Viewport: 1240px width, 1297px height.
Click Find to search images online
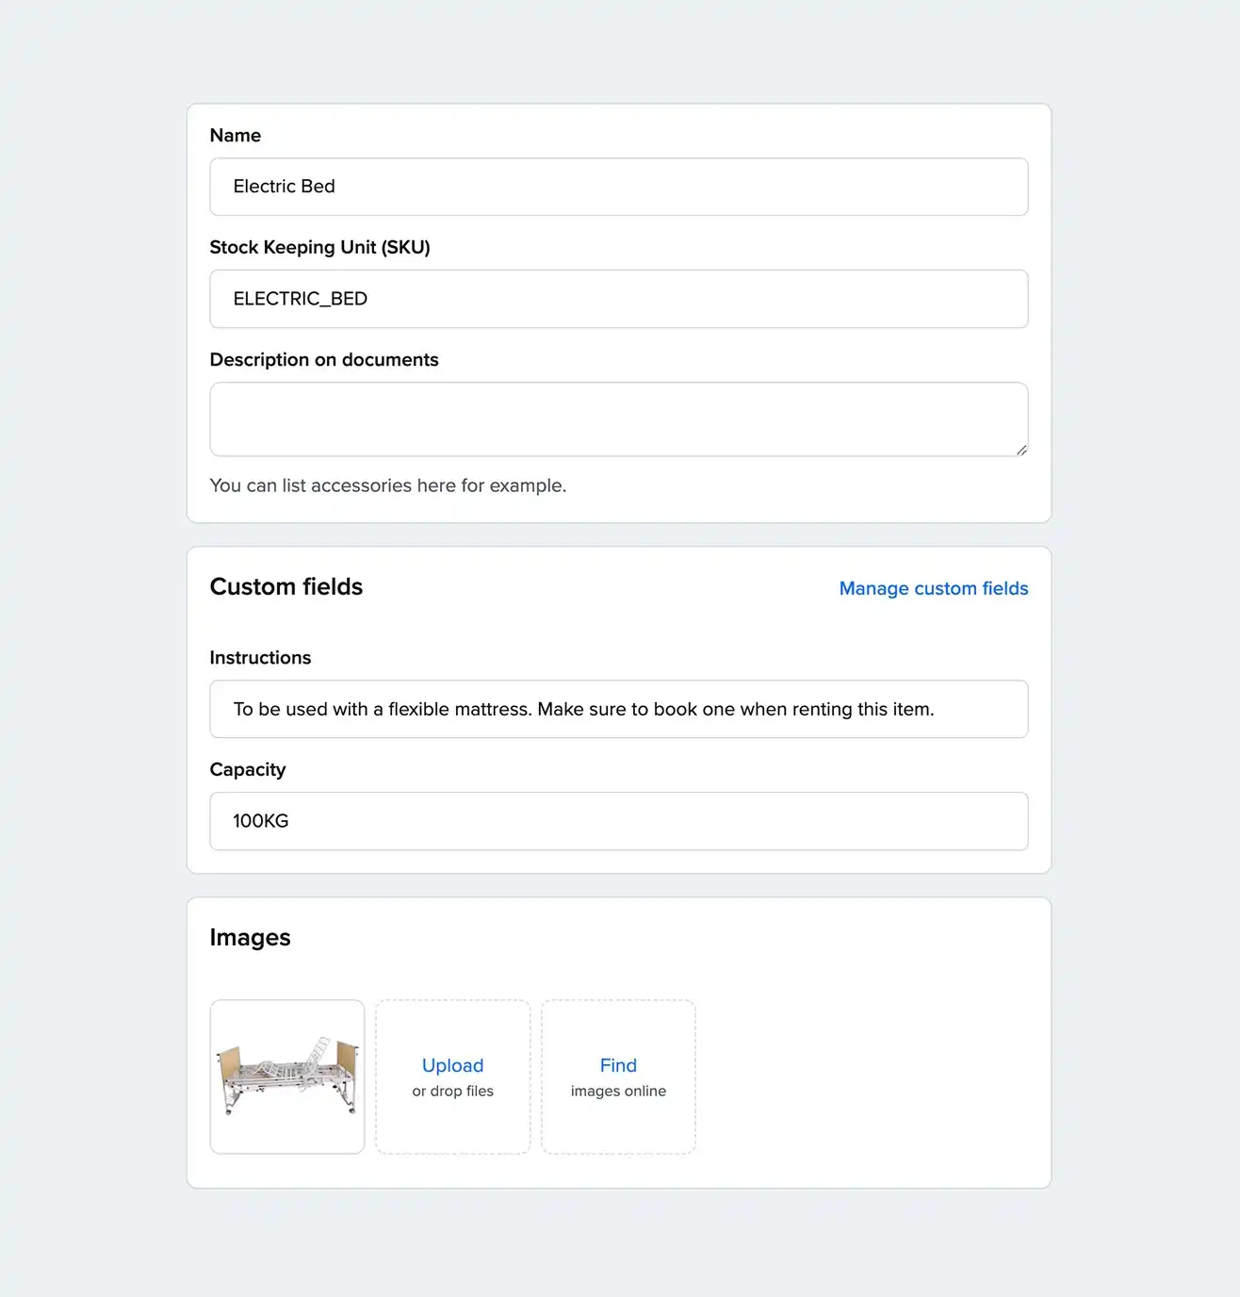coord(618,1065)
